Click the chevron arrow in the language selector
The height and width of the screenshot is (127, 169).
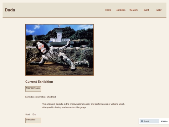pos(157,121)
